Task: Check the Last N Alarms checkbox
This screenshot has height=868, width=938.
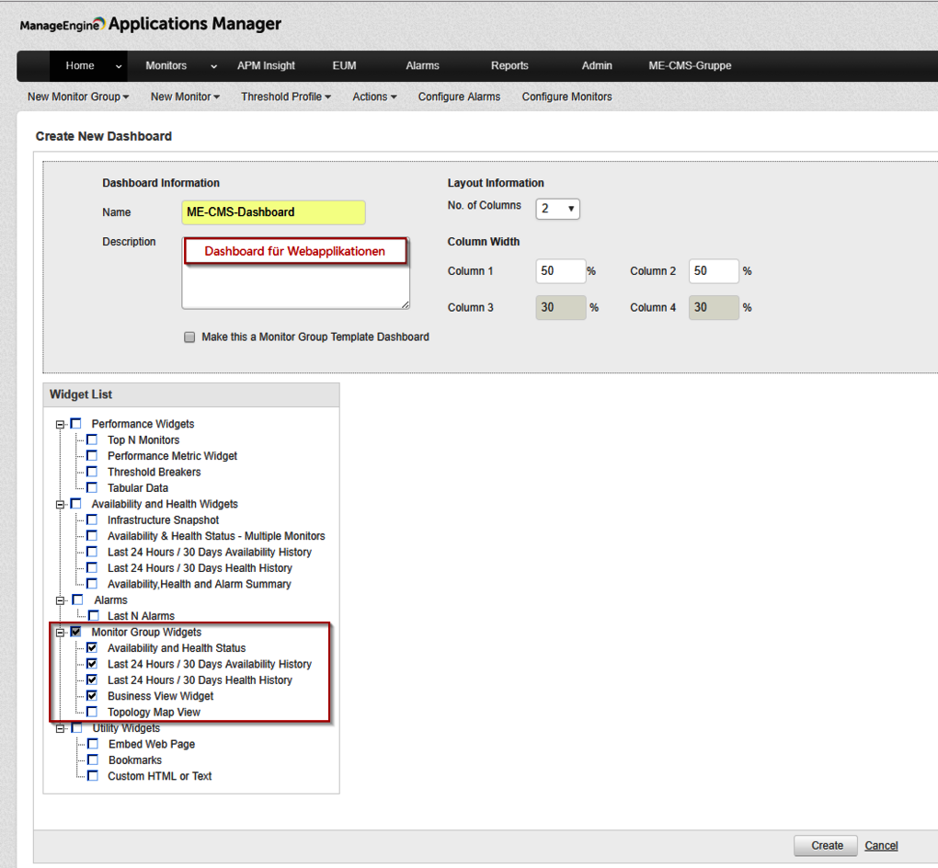Action: click(93, 615)
